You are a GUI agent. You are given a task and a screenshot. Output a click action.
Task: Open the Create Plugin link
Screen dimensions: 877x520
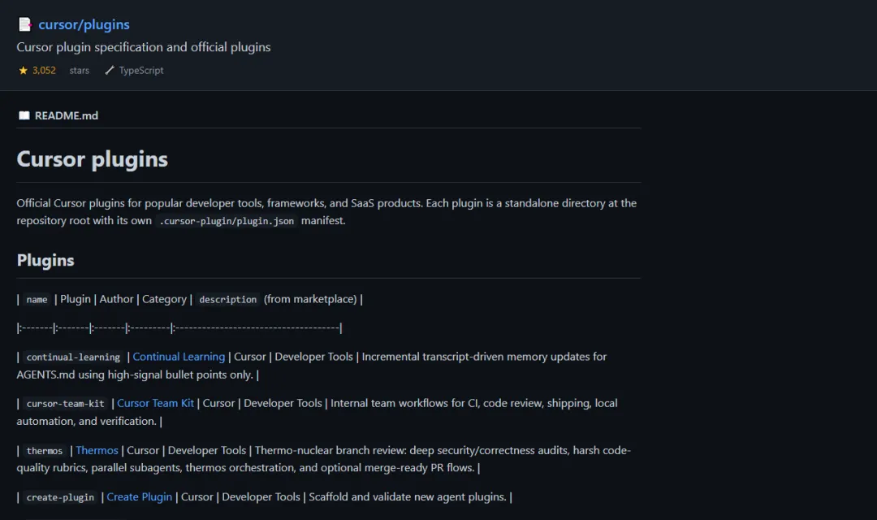point(140,497)
